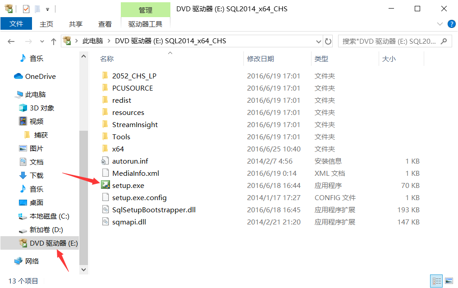Click the MediaInfo.xml file icon
Image resolution: width=458 pixels, height=288 pixels.
(105, 173)
